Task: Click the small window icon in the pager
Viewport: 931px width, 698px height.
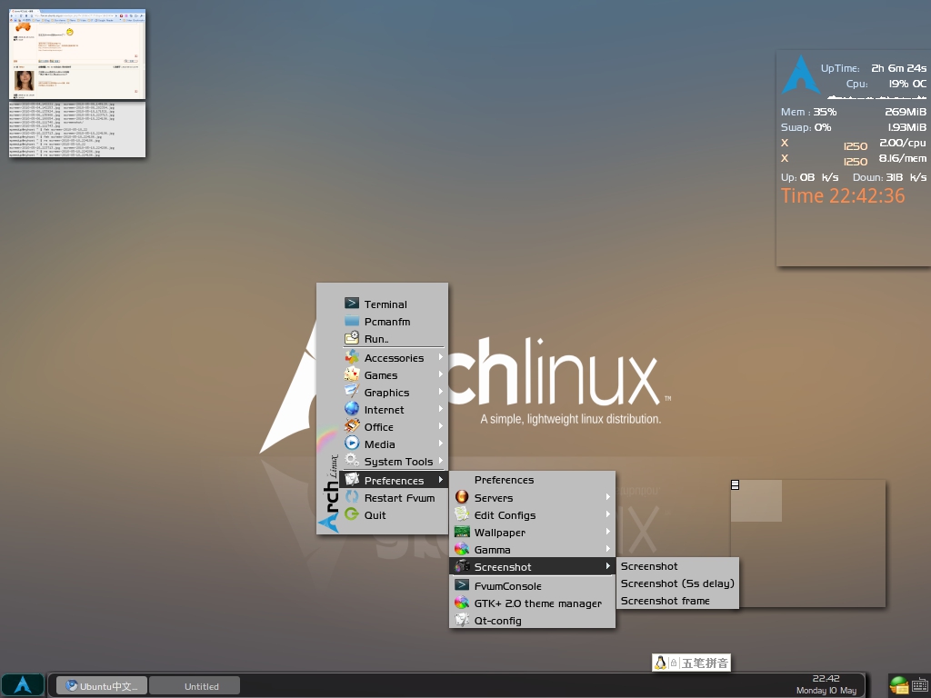Action: pyautogui.click(x=735, y=485)
